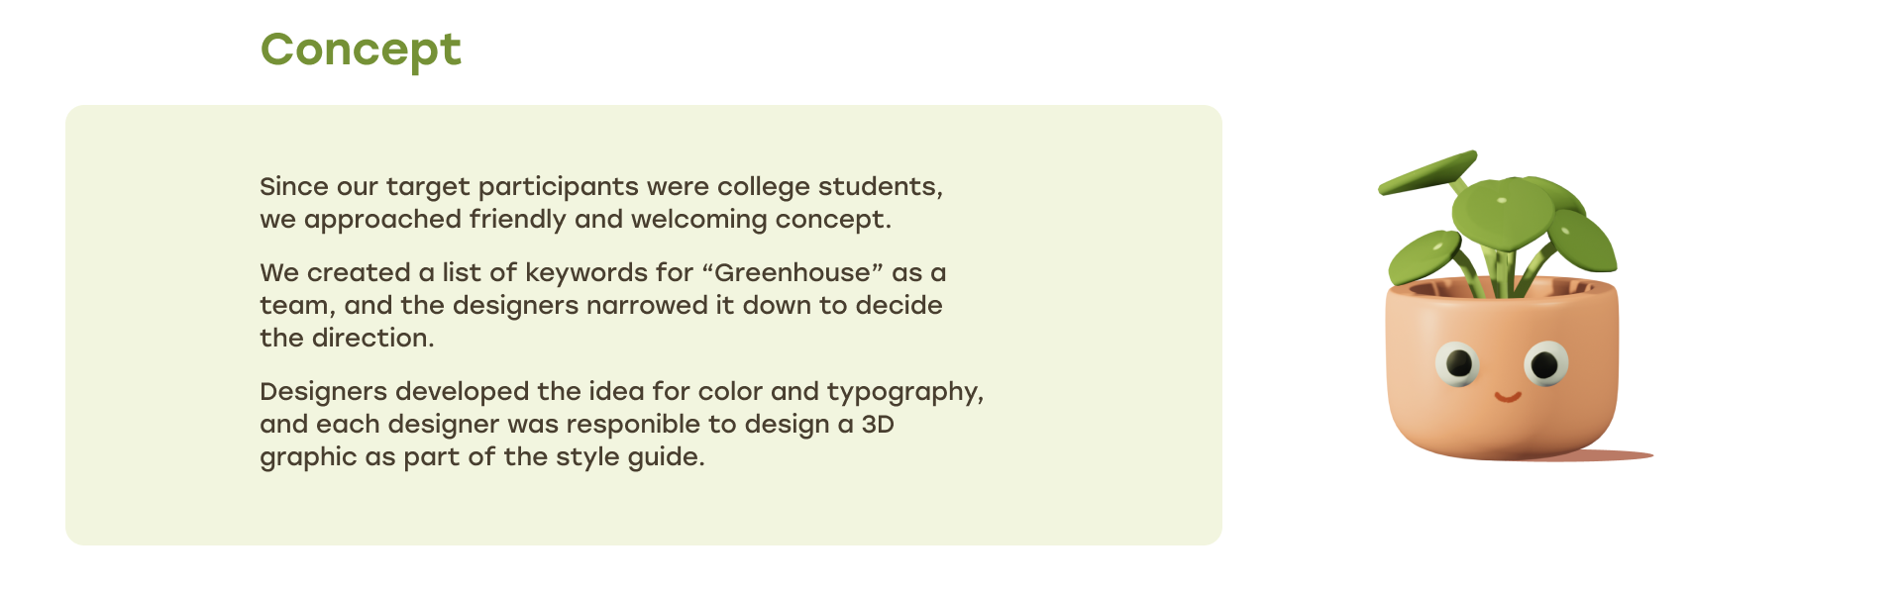The width and height of the screenshot is (1902, 591).
Task: Click the pot character's orange smile
Action: point(1507,397)
